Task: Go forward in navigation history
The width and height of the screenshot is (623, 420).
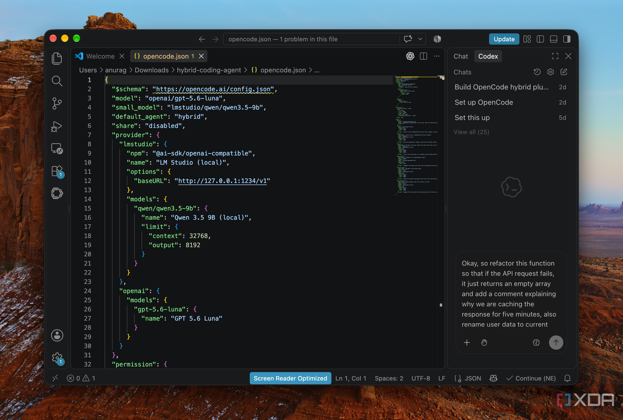Action: 215,39
